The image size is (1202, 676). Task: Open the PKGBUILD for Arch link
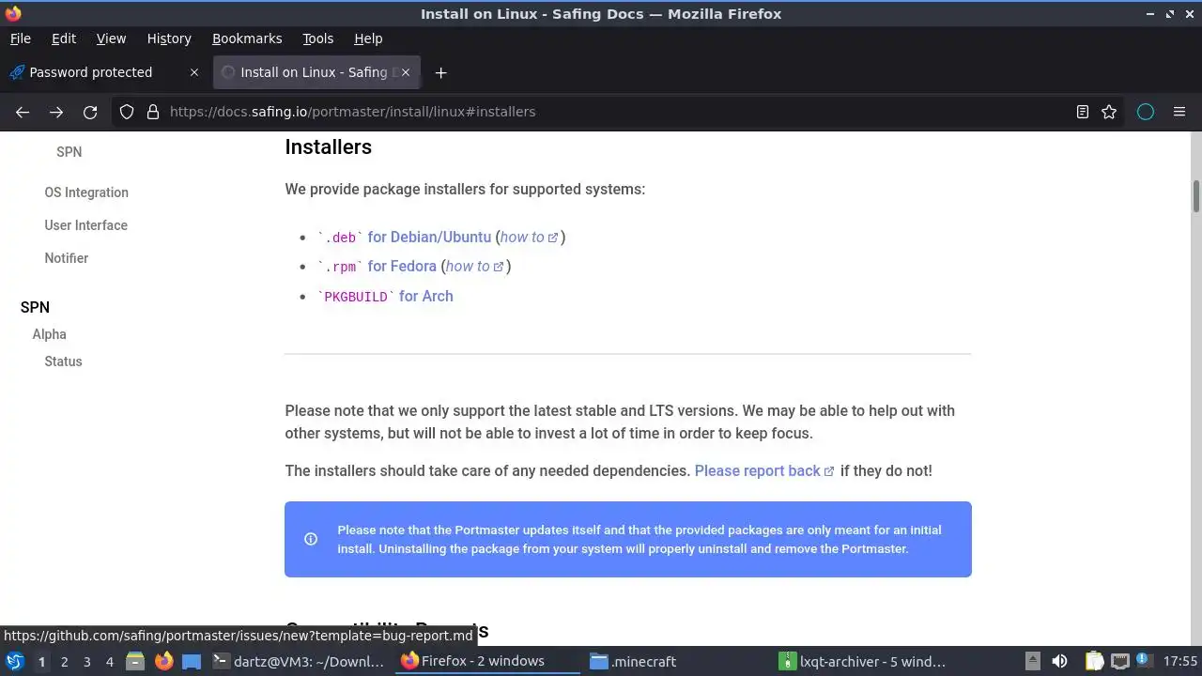[x=385, y=297]
